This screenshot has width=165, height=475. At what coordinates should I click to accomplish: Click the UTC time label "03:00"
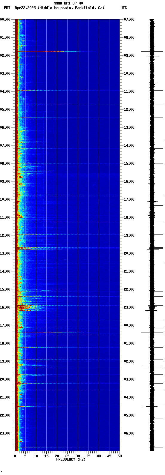129,379
